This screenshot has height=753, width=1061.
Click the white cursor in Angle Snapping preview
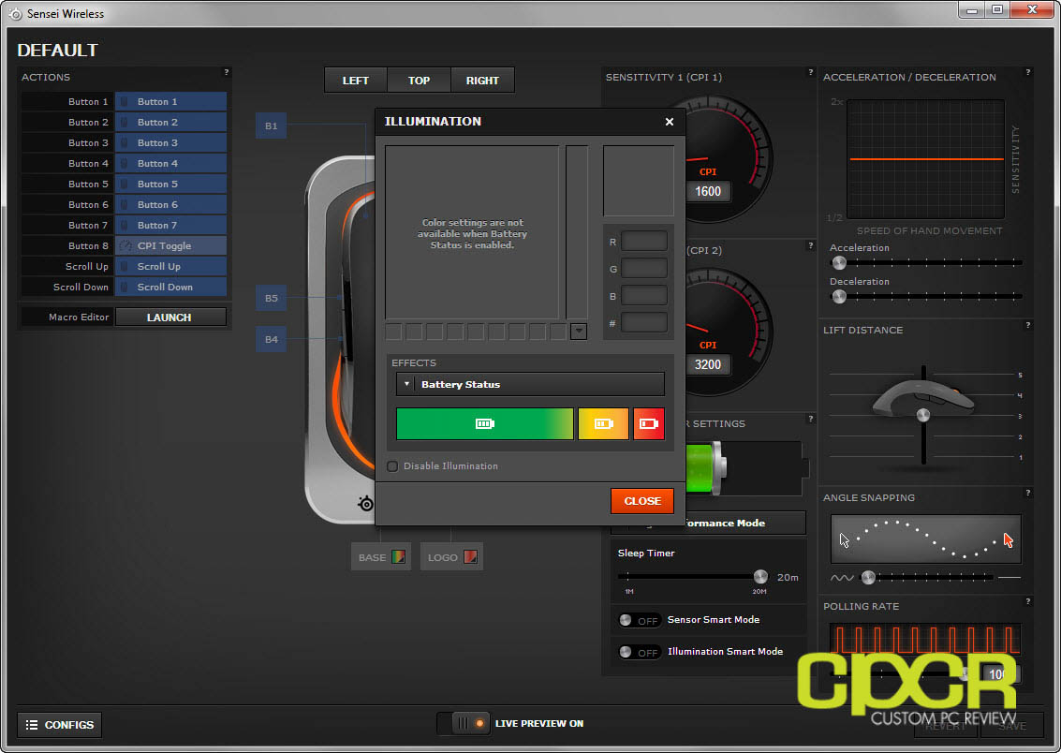[844, 539]
